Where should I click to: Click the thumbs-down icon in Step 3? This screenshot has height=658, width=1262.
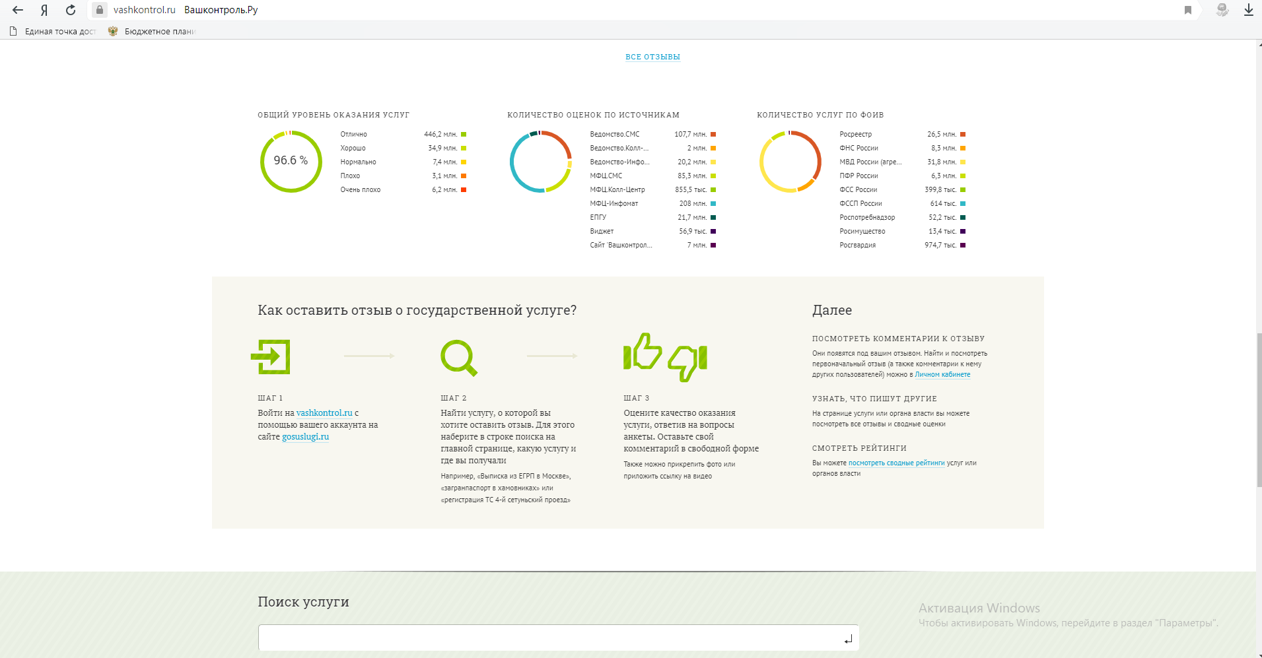pos(688,363)
